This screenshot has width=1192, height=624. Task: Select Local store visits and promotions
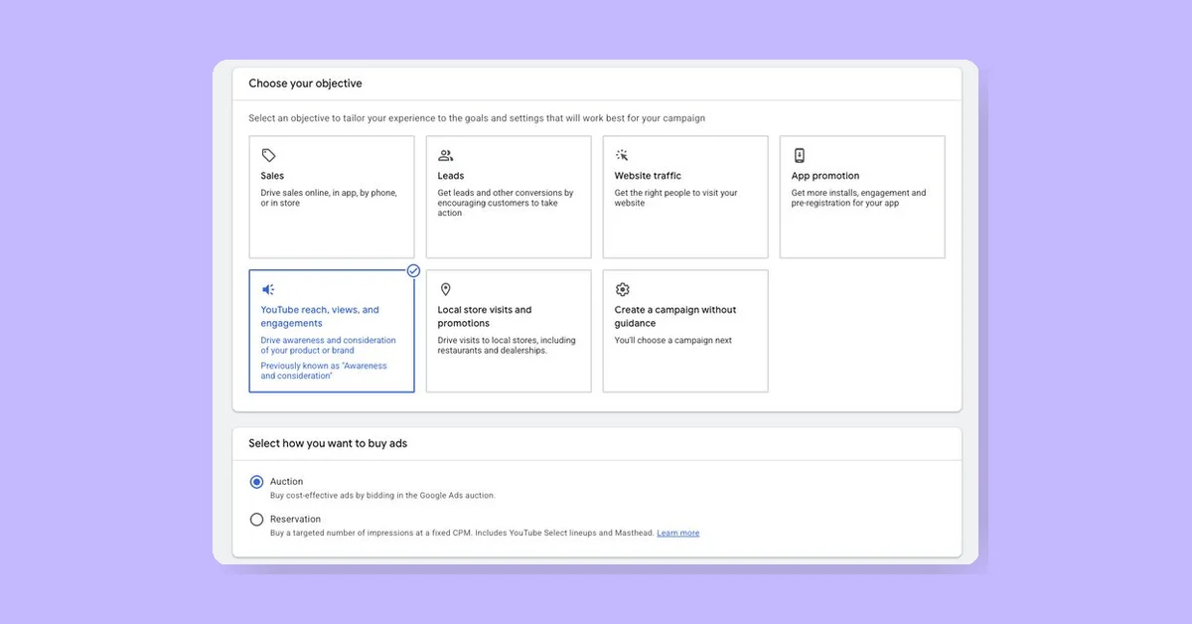tap(508, 331)
